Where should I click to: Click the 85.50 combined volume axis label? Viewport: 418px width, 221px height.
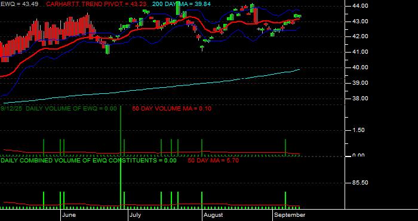click(x=360, y=183)
